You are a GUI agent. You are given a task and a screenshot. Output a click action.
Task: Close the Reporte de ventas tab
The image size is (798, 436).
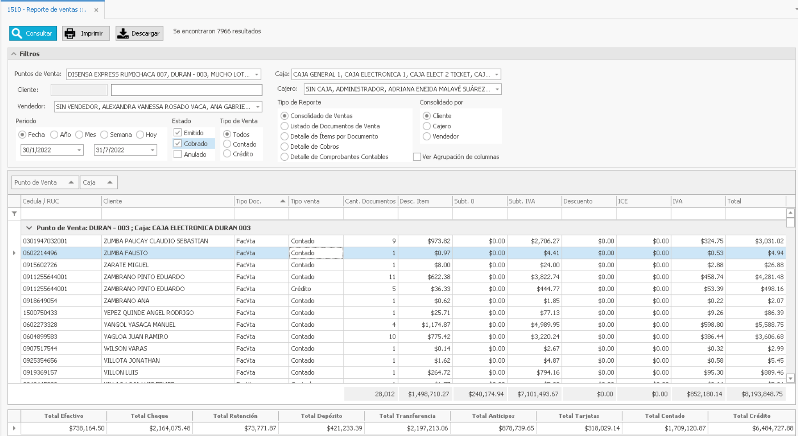coord(96,10)
